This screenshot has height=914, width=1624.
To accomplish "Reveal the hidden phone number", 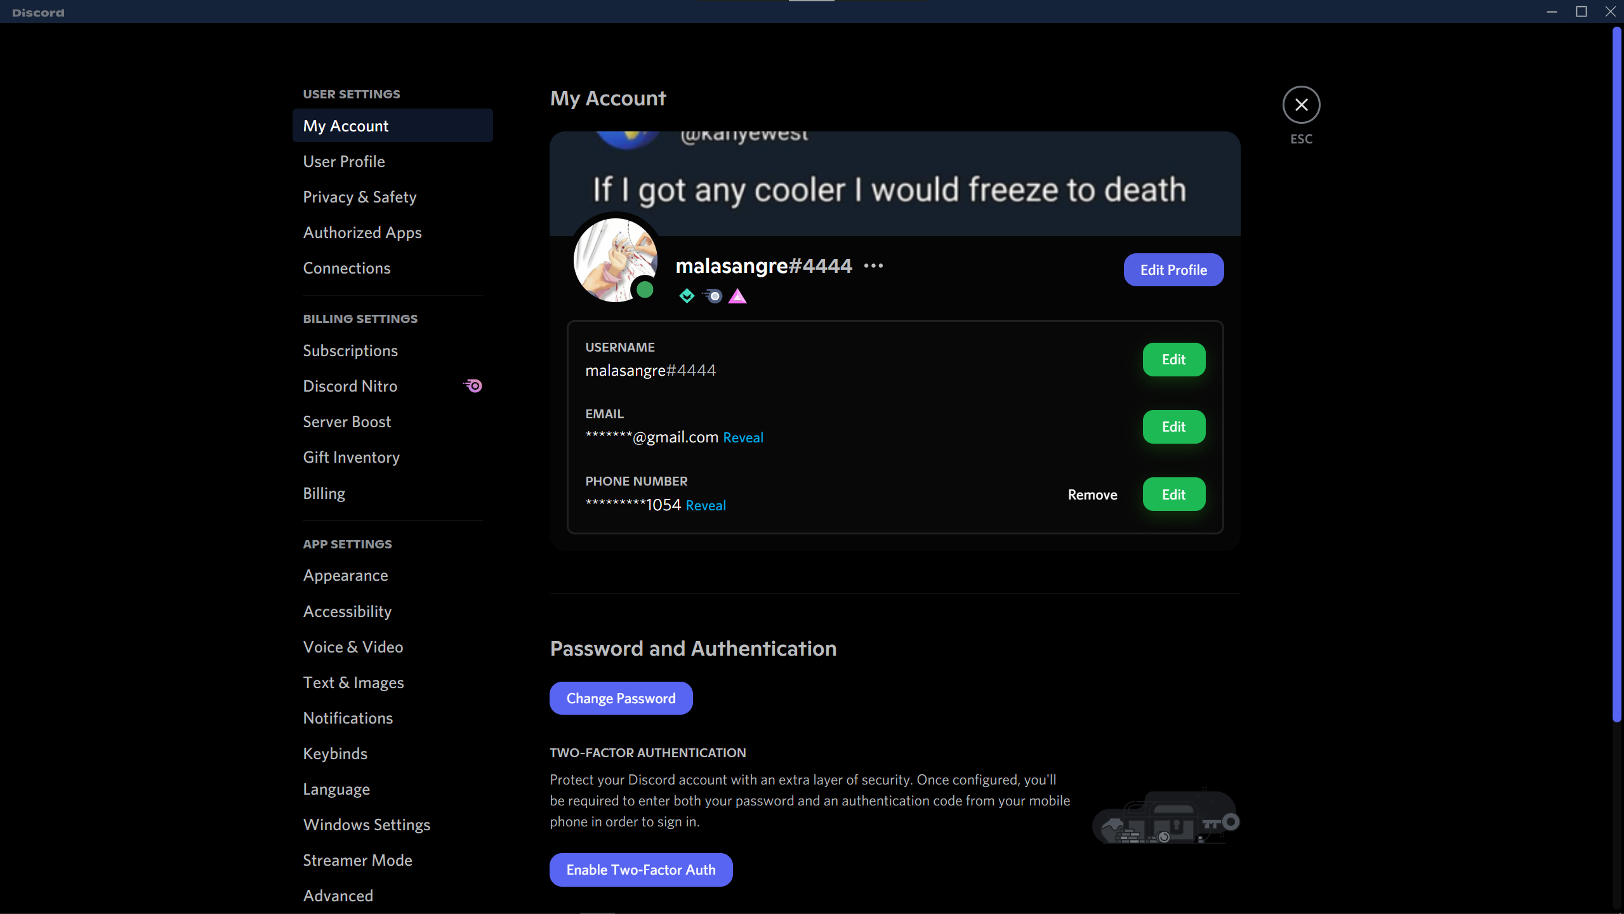I will click(x=706, y=505).
